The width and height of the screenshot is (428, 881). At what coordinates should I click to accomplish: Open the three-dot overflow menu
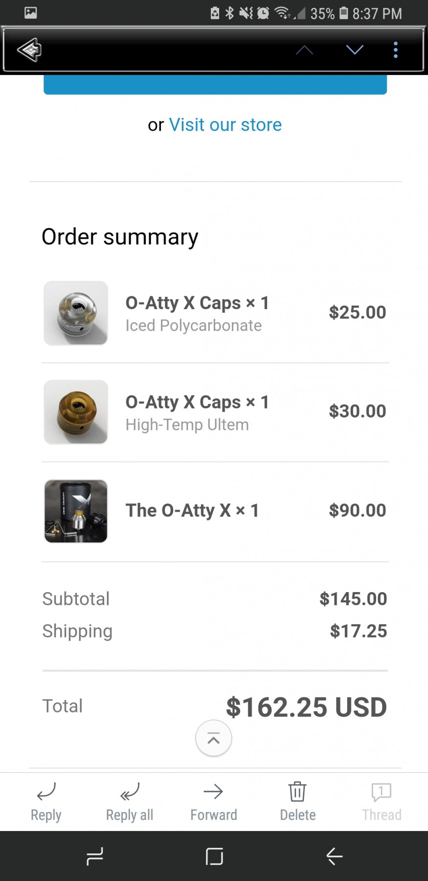coord(396,49)
